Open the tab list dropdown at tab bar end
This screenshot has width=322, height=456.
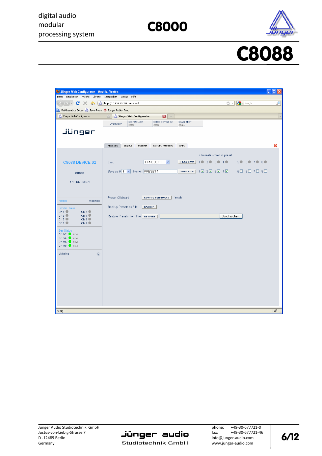coord(280,116)
